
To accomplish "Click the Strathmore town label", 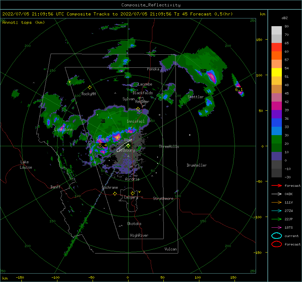I will [163, 199].
